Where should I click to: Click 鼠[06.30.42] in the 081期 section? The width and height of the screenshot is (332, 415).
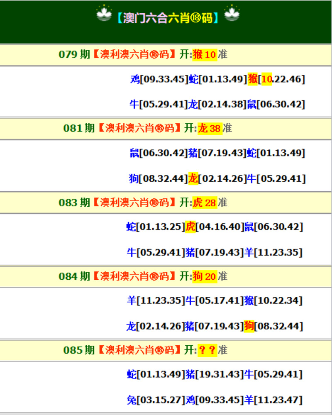point(159,153)
